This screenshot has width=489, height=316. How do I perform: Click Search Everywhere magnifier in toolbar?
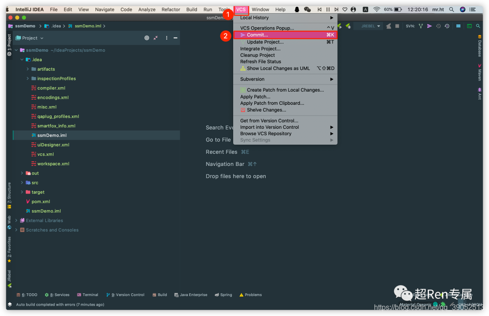tap(478, 26)
